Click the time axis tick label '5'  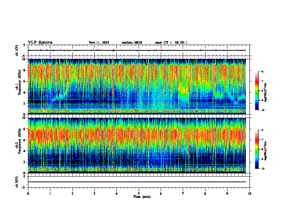139,194
